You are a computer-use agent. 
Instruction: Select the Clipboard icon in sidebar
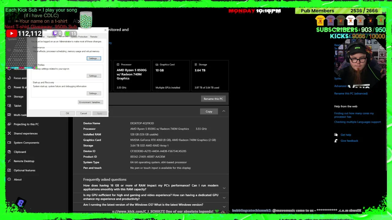[x=9, y=152]
